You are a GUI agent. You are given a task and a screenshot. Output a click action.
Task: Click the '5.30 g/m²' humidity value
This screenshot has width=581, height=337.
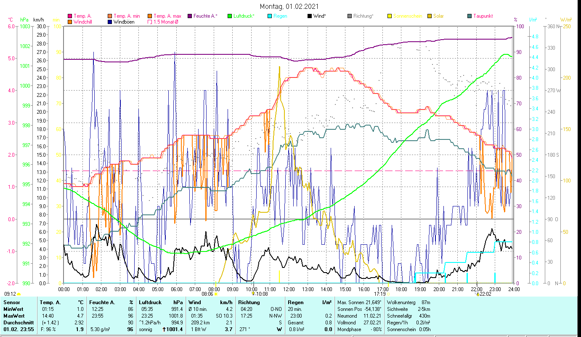point(100,329)
